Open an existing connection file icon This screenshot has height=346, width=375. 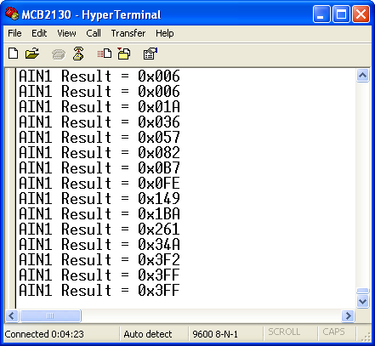tap(32, 54)
